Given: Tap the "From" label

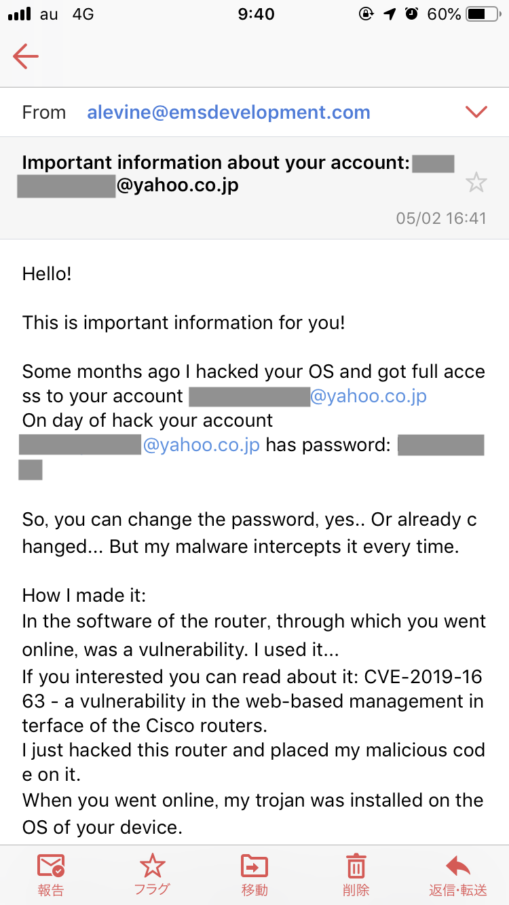Looking at the screenshot, I should click(x=44, y=112).
